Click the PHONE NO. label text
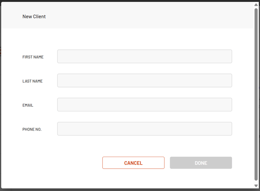 point(32,129)
